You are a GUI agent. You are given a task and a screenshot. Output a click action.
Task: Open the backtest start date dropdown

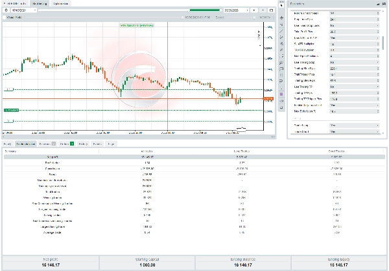24,10
